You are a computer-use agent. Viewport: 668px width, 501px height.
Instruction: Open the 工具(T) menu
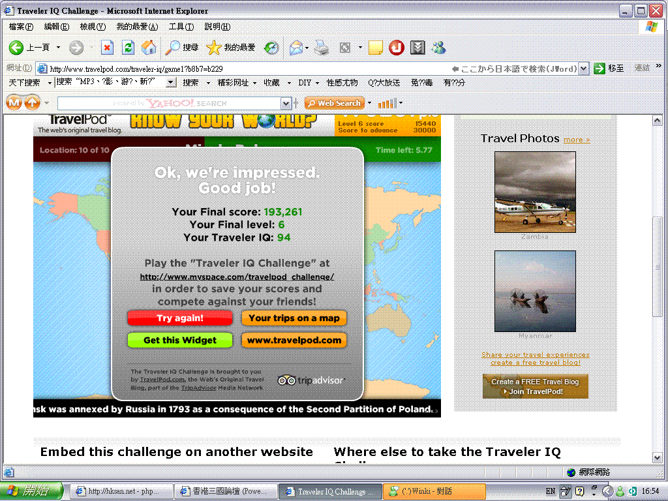coord(181,27)
